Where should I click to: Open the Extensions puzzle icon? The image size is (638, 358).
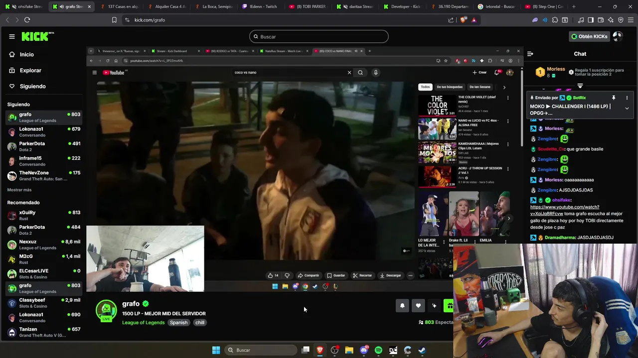click(x=555, y=20)
